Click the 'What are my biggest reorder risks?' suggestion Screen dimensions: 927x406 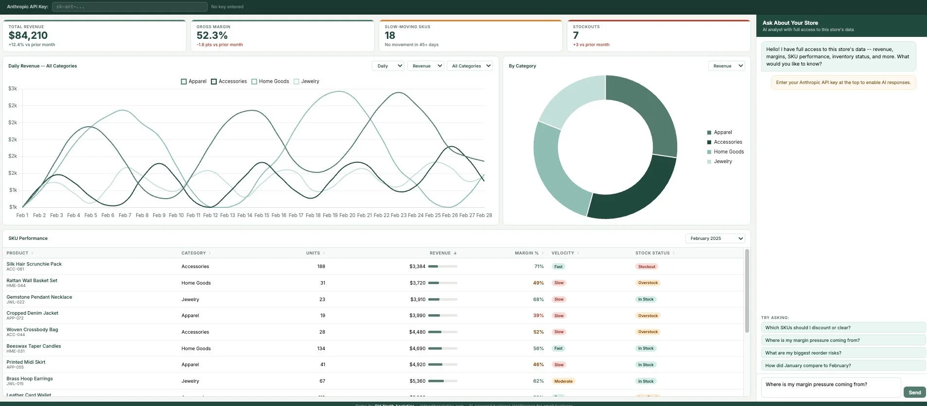click(843, 353)
